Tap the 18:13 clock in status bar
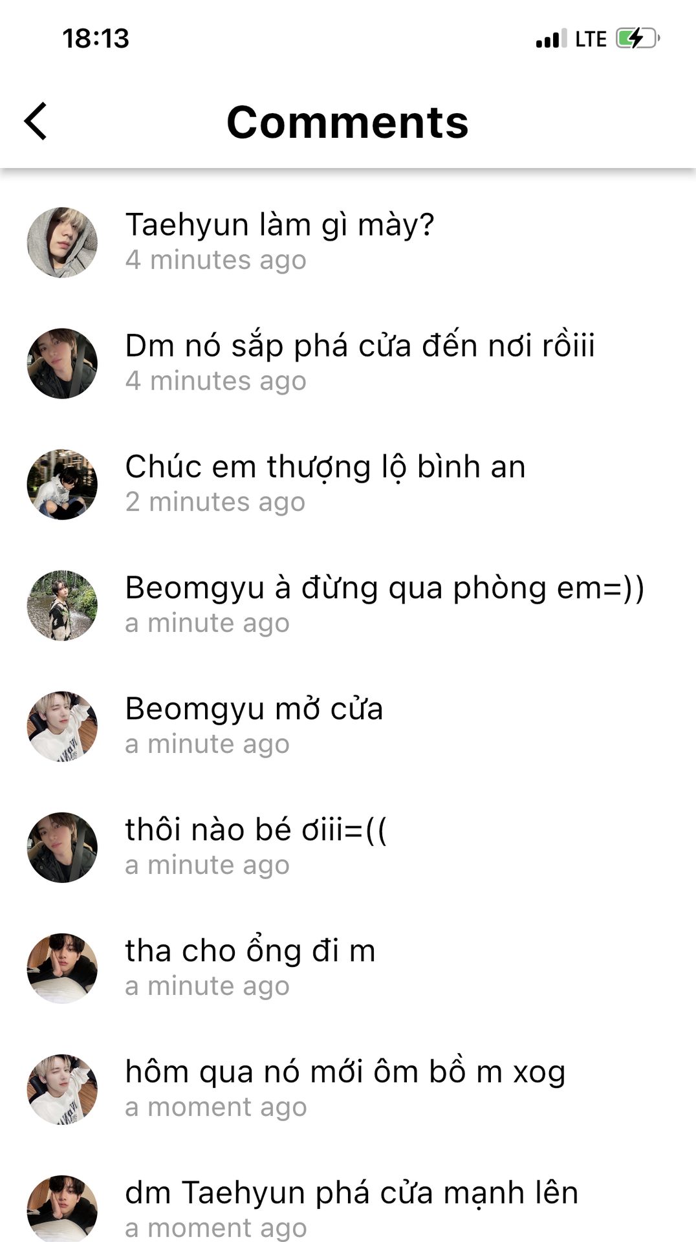The image size is (696, 1242). pos(96,38)
